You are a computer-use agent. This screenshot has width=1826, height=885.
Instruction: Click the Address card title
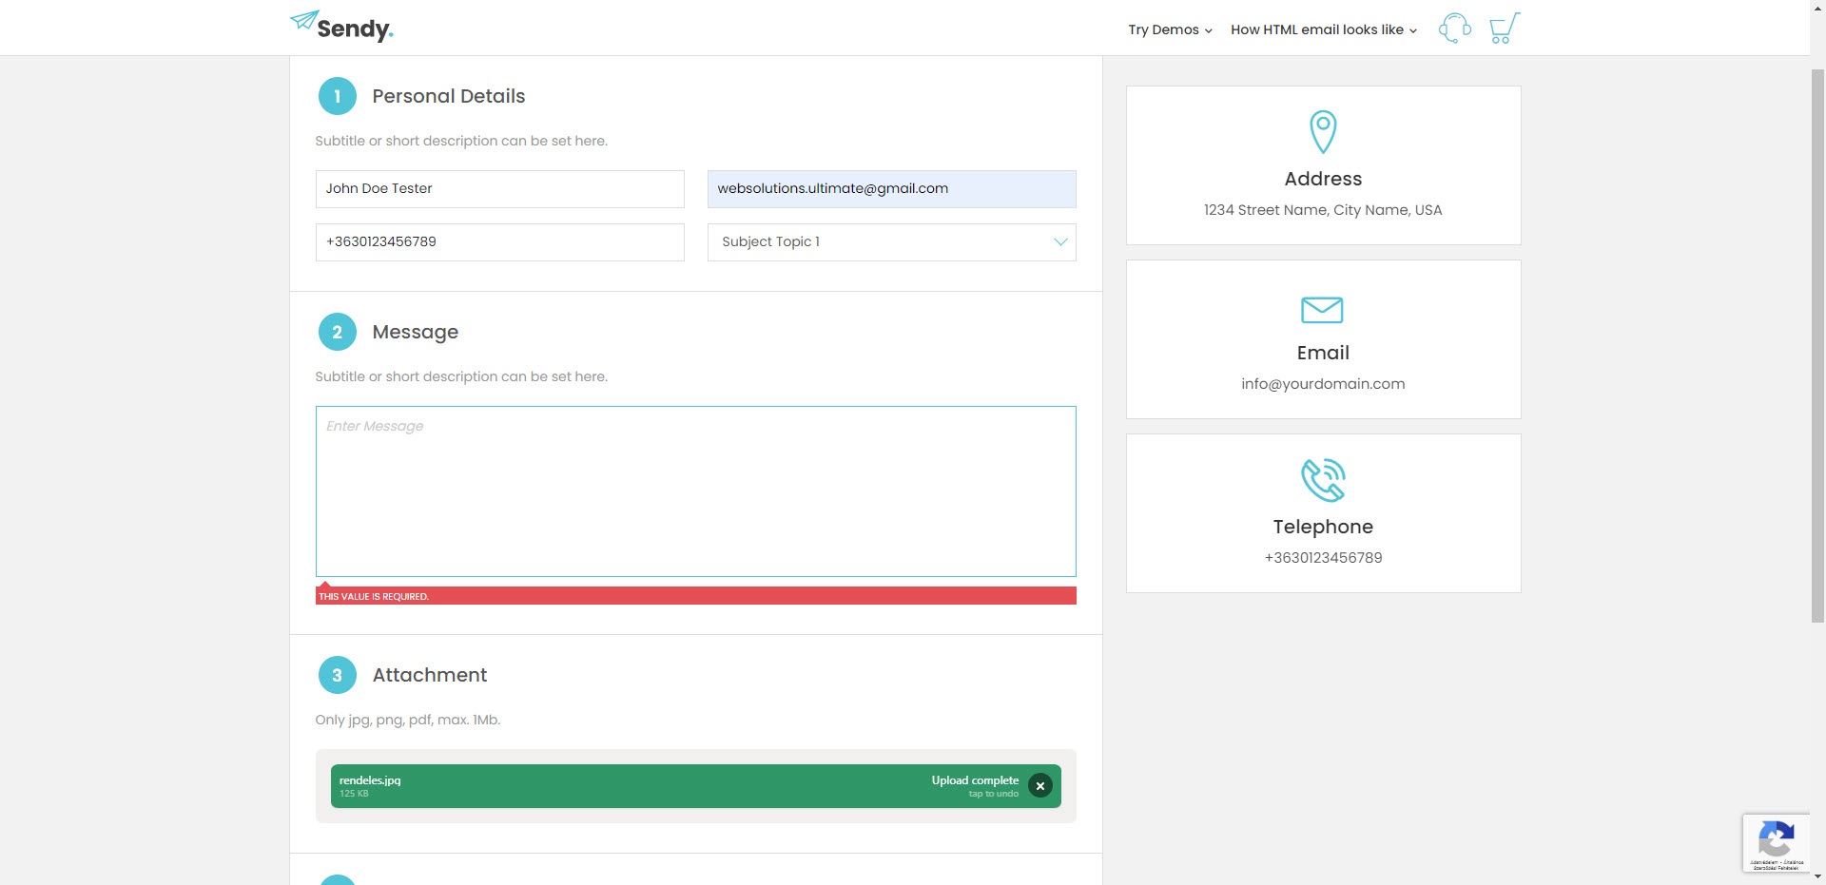[x=1323, y=179]
